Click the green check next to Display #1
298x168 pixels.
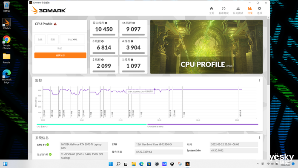tap(50, 154)
